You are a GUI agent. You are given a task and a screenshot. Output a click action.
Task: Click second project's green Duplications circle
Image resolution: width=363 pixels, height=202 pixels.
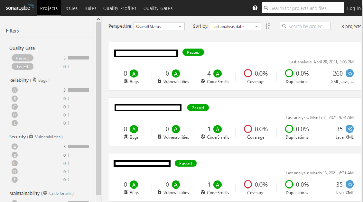tap(289, 129)
